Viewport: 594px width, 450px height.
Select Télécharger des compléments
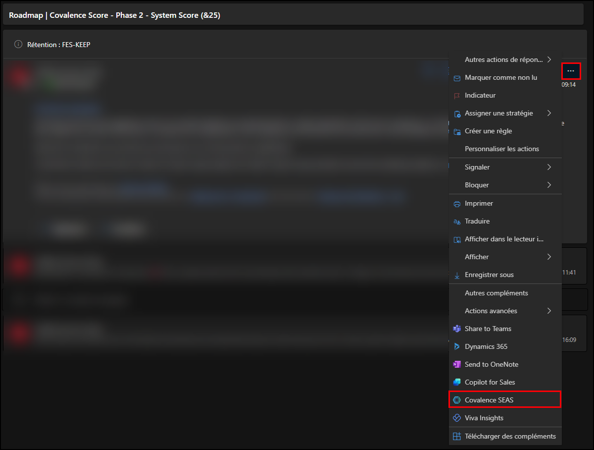[505, 437]
